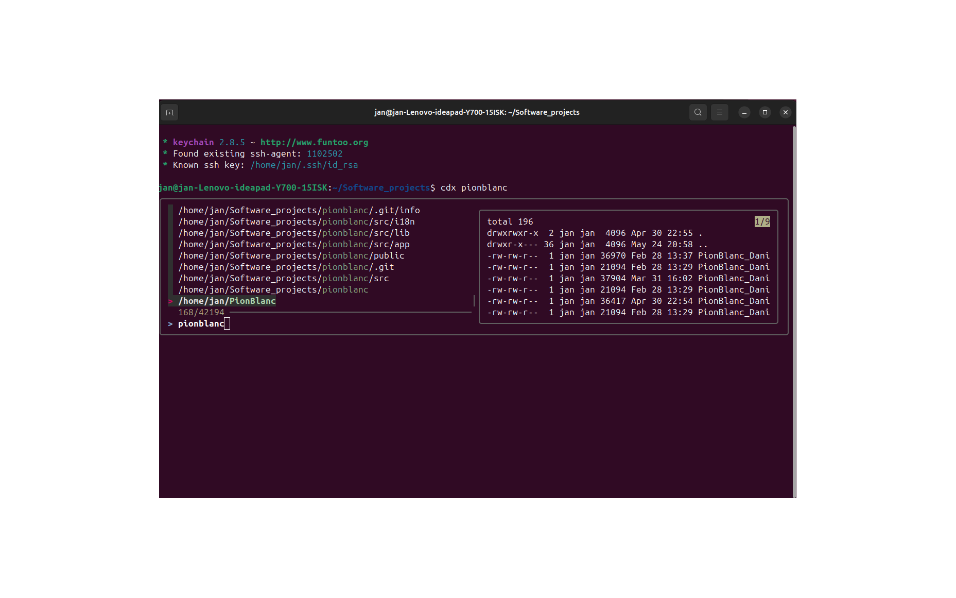The image size is (956, 598).
Task: Choose the pionblanc/src/lib result
Action: (x=293, y=233)
